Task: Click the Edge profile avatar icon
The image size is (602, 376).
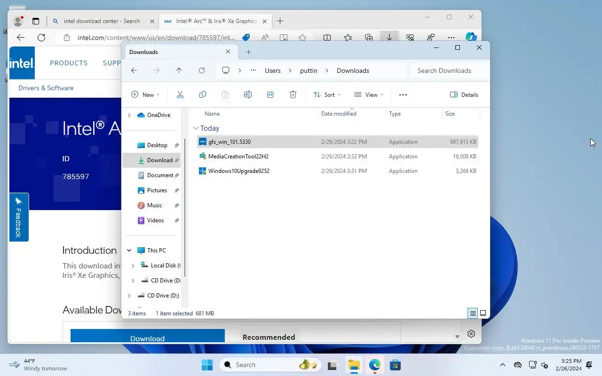Action: pyautogui.click(x=18, y=21)
